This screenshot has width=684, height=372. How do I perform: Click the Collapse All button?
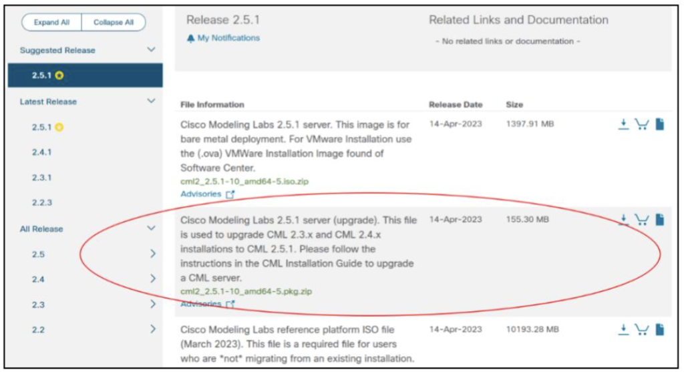tap(113, 22)
